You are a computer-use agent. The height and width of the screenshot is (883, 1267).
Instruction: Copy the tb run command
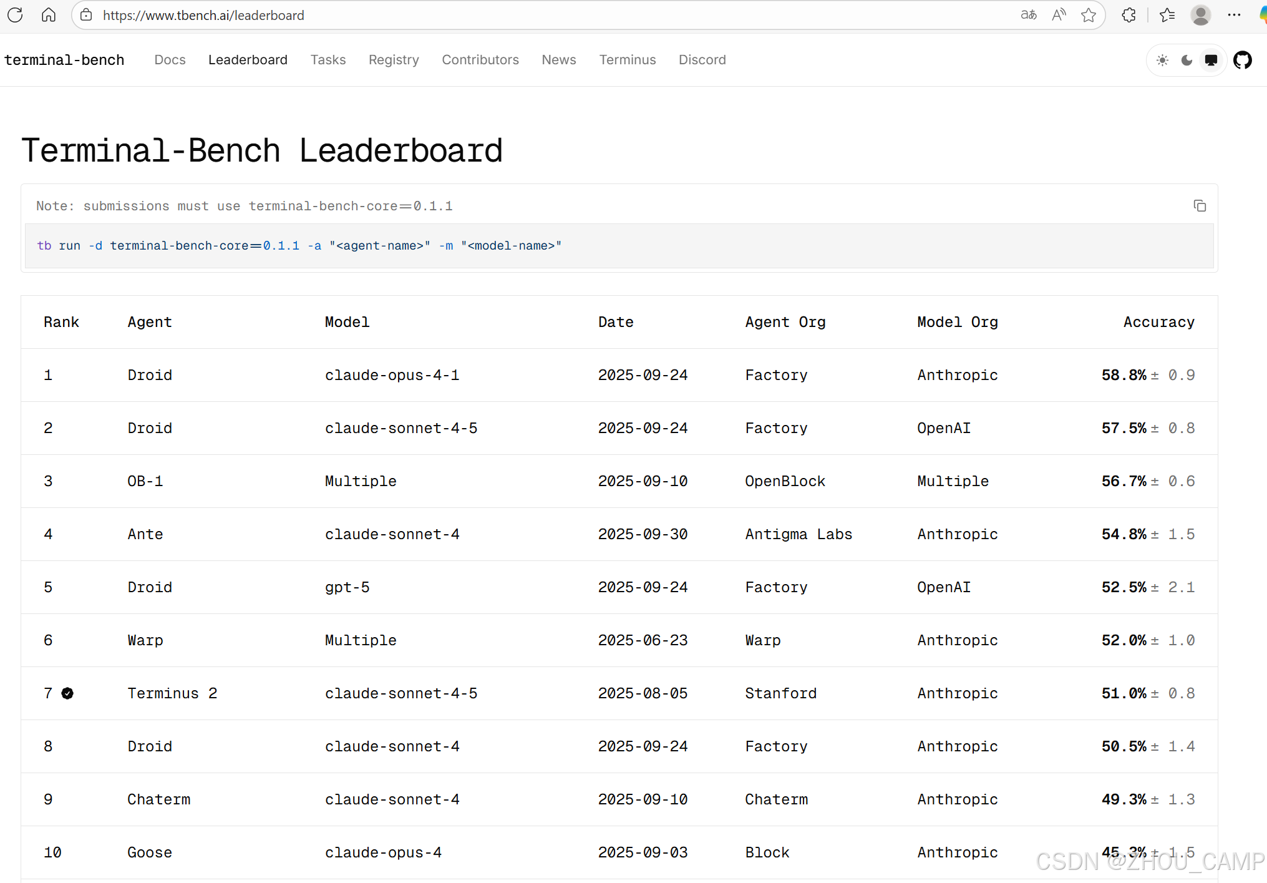tap(1199, 206)
